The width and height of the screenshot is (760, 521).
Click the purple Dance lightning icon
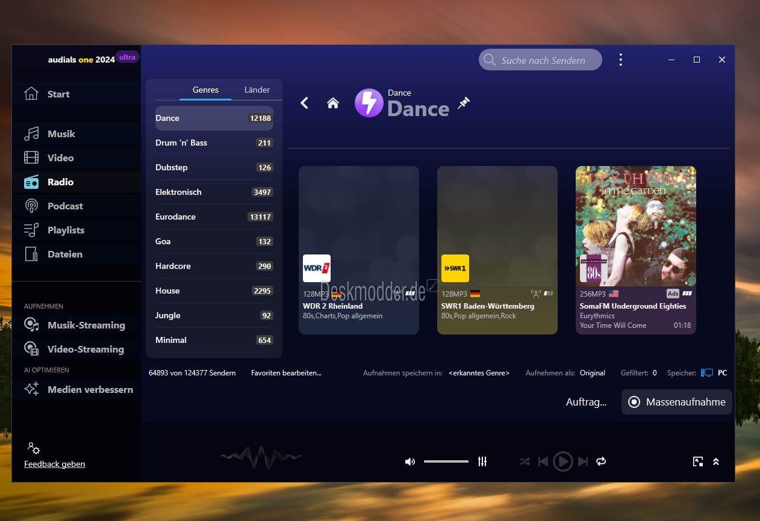pyautogui.click(x=369, y=103)
